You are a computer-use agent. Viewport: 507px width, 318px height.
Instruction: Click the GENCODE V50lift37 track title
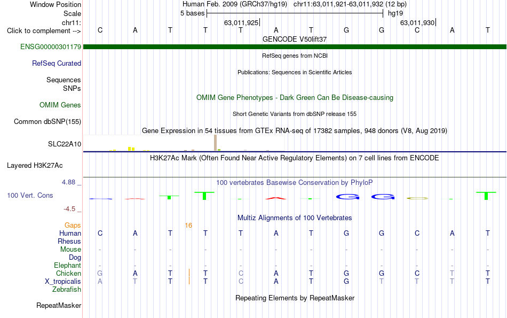pyautogui.click(x=295, y=39)
